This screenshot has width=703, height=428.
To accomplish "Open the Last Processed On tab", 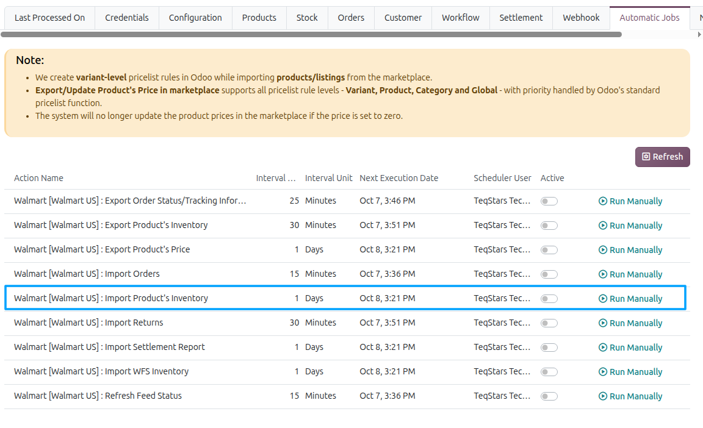I will pos(50,18).
